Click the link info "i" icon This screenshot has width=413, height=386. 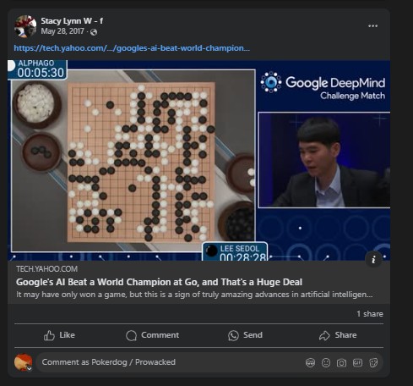pyautogui.click(x=373, y=260)
